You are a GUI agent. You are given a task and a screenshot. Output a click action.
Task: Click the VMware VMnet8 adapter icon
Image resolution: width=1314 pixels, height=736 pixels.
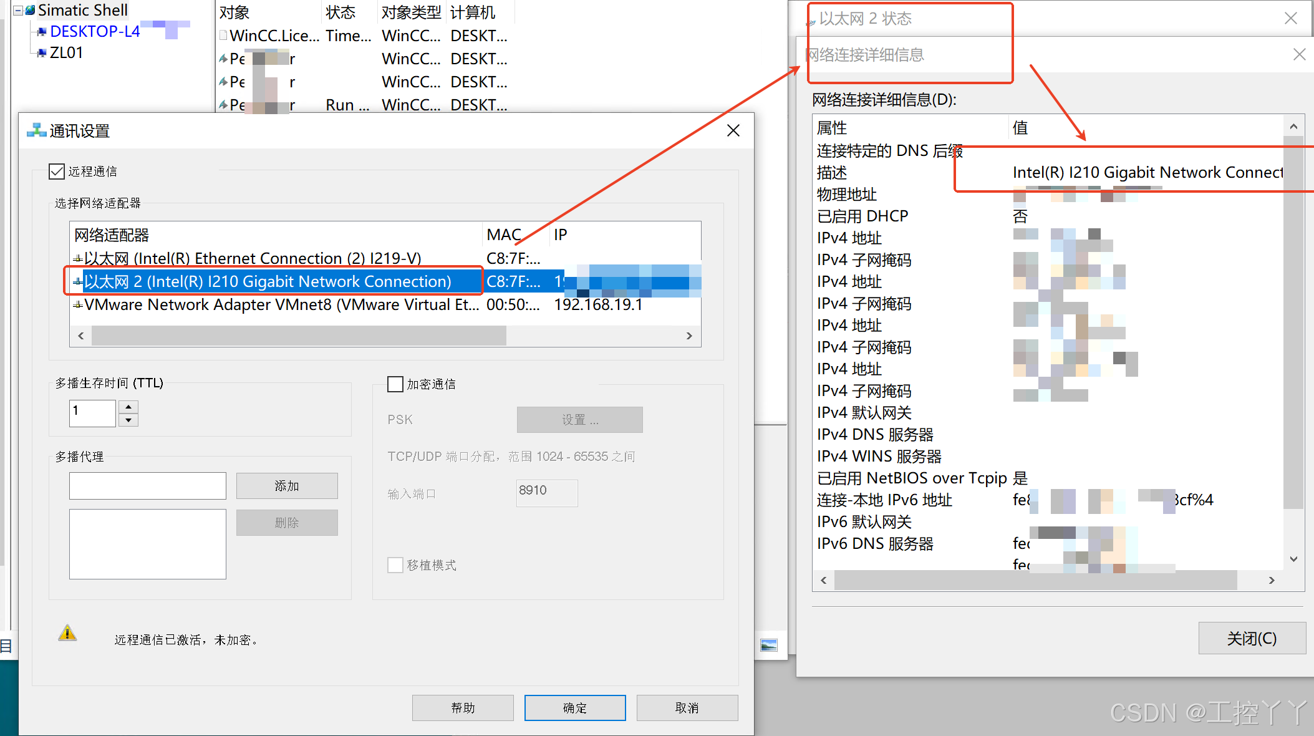[78, 305]
